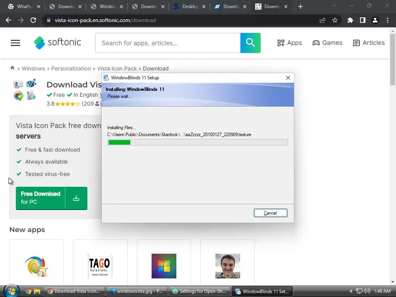This screenshot has height=297, width=396.
Task: Launch the pinned Chrome taskbar icon
Action: pyautogui.click(x=28, y=291)
